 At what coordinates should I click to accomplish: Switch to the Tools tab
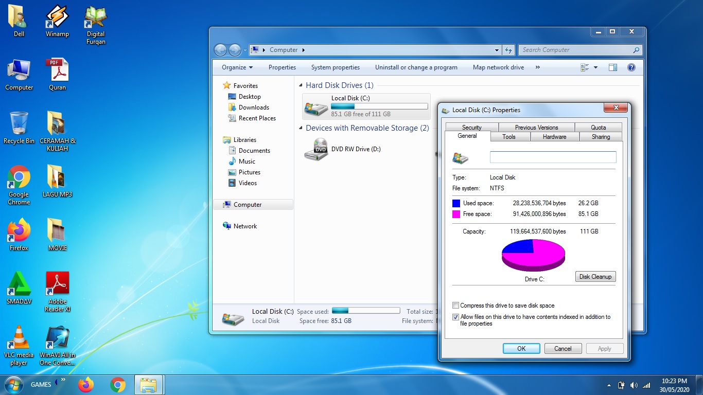(x=509, y=137)
